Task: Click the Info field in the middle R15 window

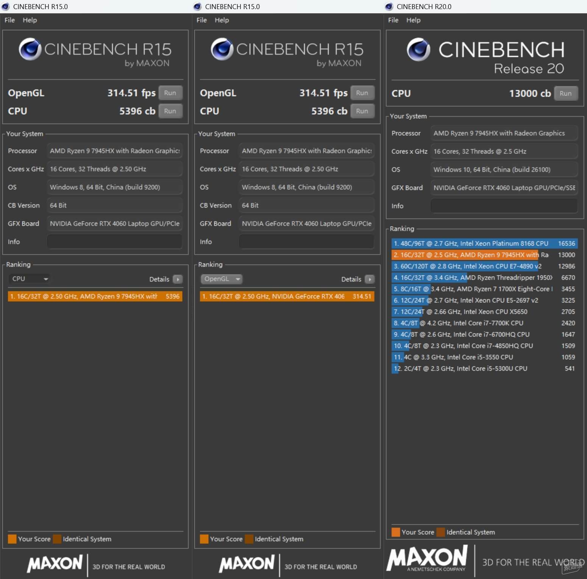Action: click(306, 242)
